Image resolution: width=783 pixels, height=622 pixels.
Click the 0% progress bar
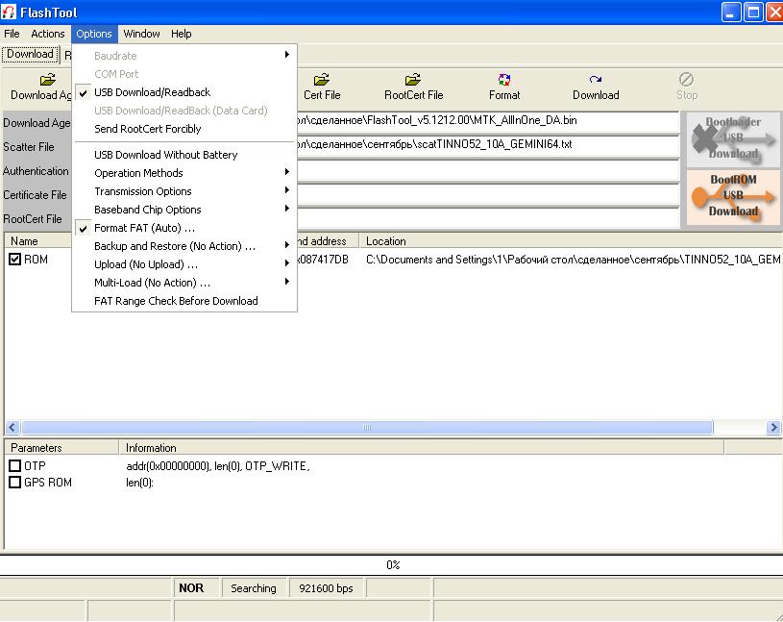pos(392,565)
